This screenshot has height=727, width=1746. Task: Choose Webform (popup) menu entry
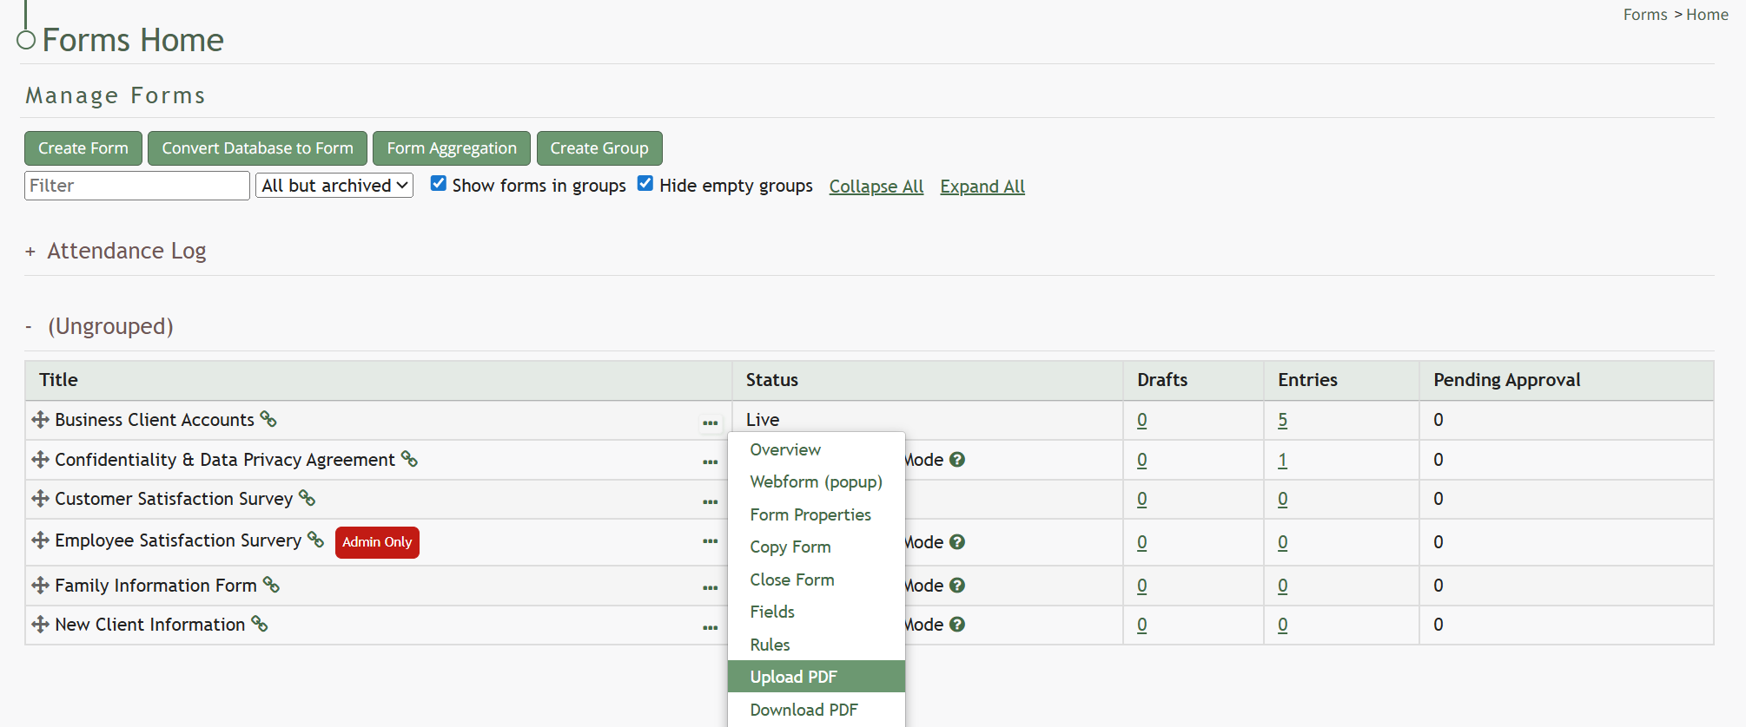pos(816,481)
